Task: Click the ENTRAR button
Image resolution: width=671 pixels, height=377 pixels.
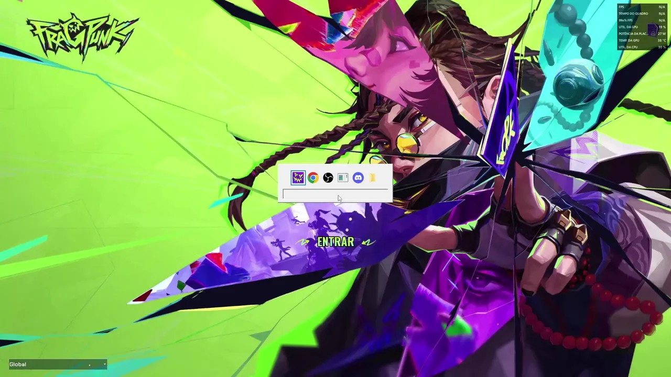Action: pyautogui.click(x=335, y=242)
